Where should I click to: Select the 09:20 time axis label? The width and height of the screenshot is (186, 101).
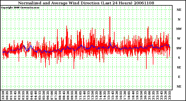coord(68,95)
